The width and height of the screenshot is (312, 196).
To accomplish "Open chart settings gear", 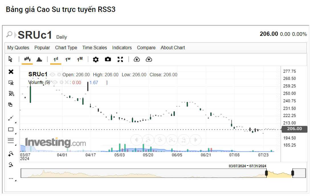I will 96,59.
